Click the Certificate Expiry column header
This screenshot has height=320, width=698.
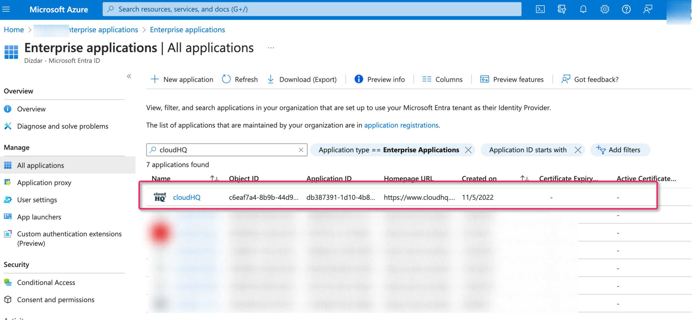coord(568,178)
